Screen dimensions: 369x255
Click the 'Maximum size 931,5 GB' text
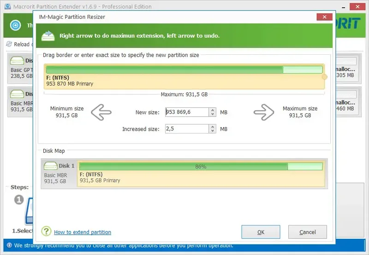300,112
